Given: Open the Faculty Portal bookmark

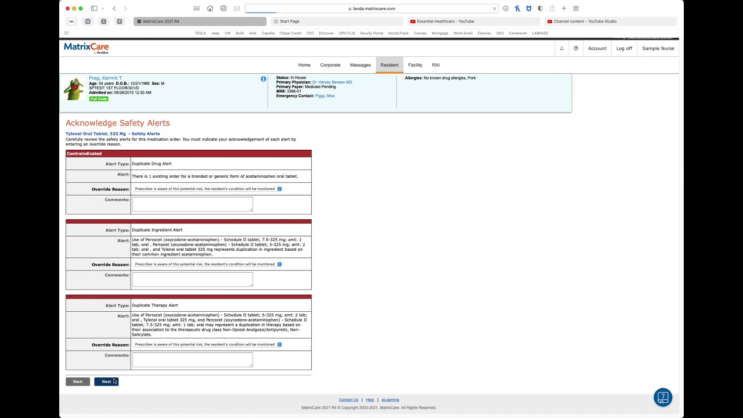Looking at the screenshot, I should pos(371,33).
